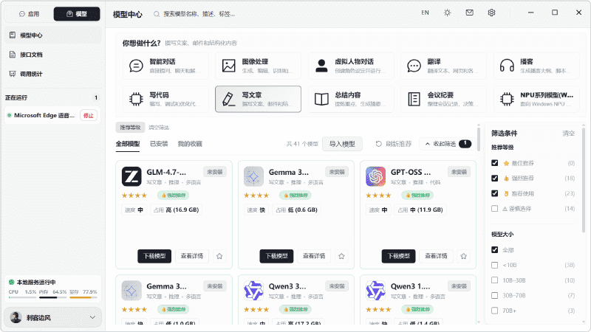Viewport: 591px width, 332px height.
Task: Check the 10B–30B model size filter
Action: pyautogui.click(x=494, y=280)
